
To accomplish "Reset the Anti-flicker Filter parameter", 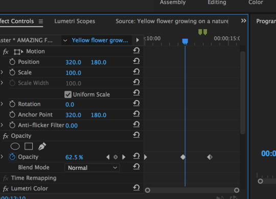I will point(136,125).
